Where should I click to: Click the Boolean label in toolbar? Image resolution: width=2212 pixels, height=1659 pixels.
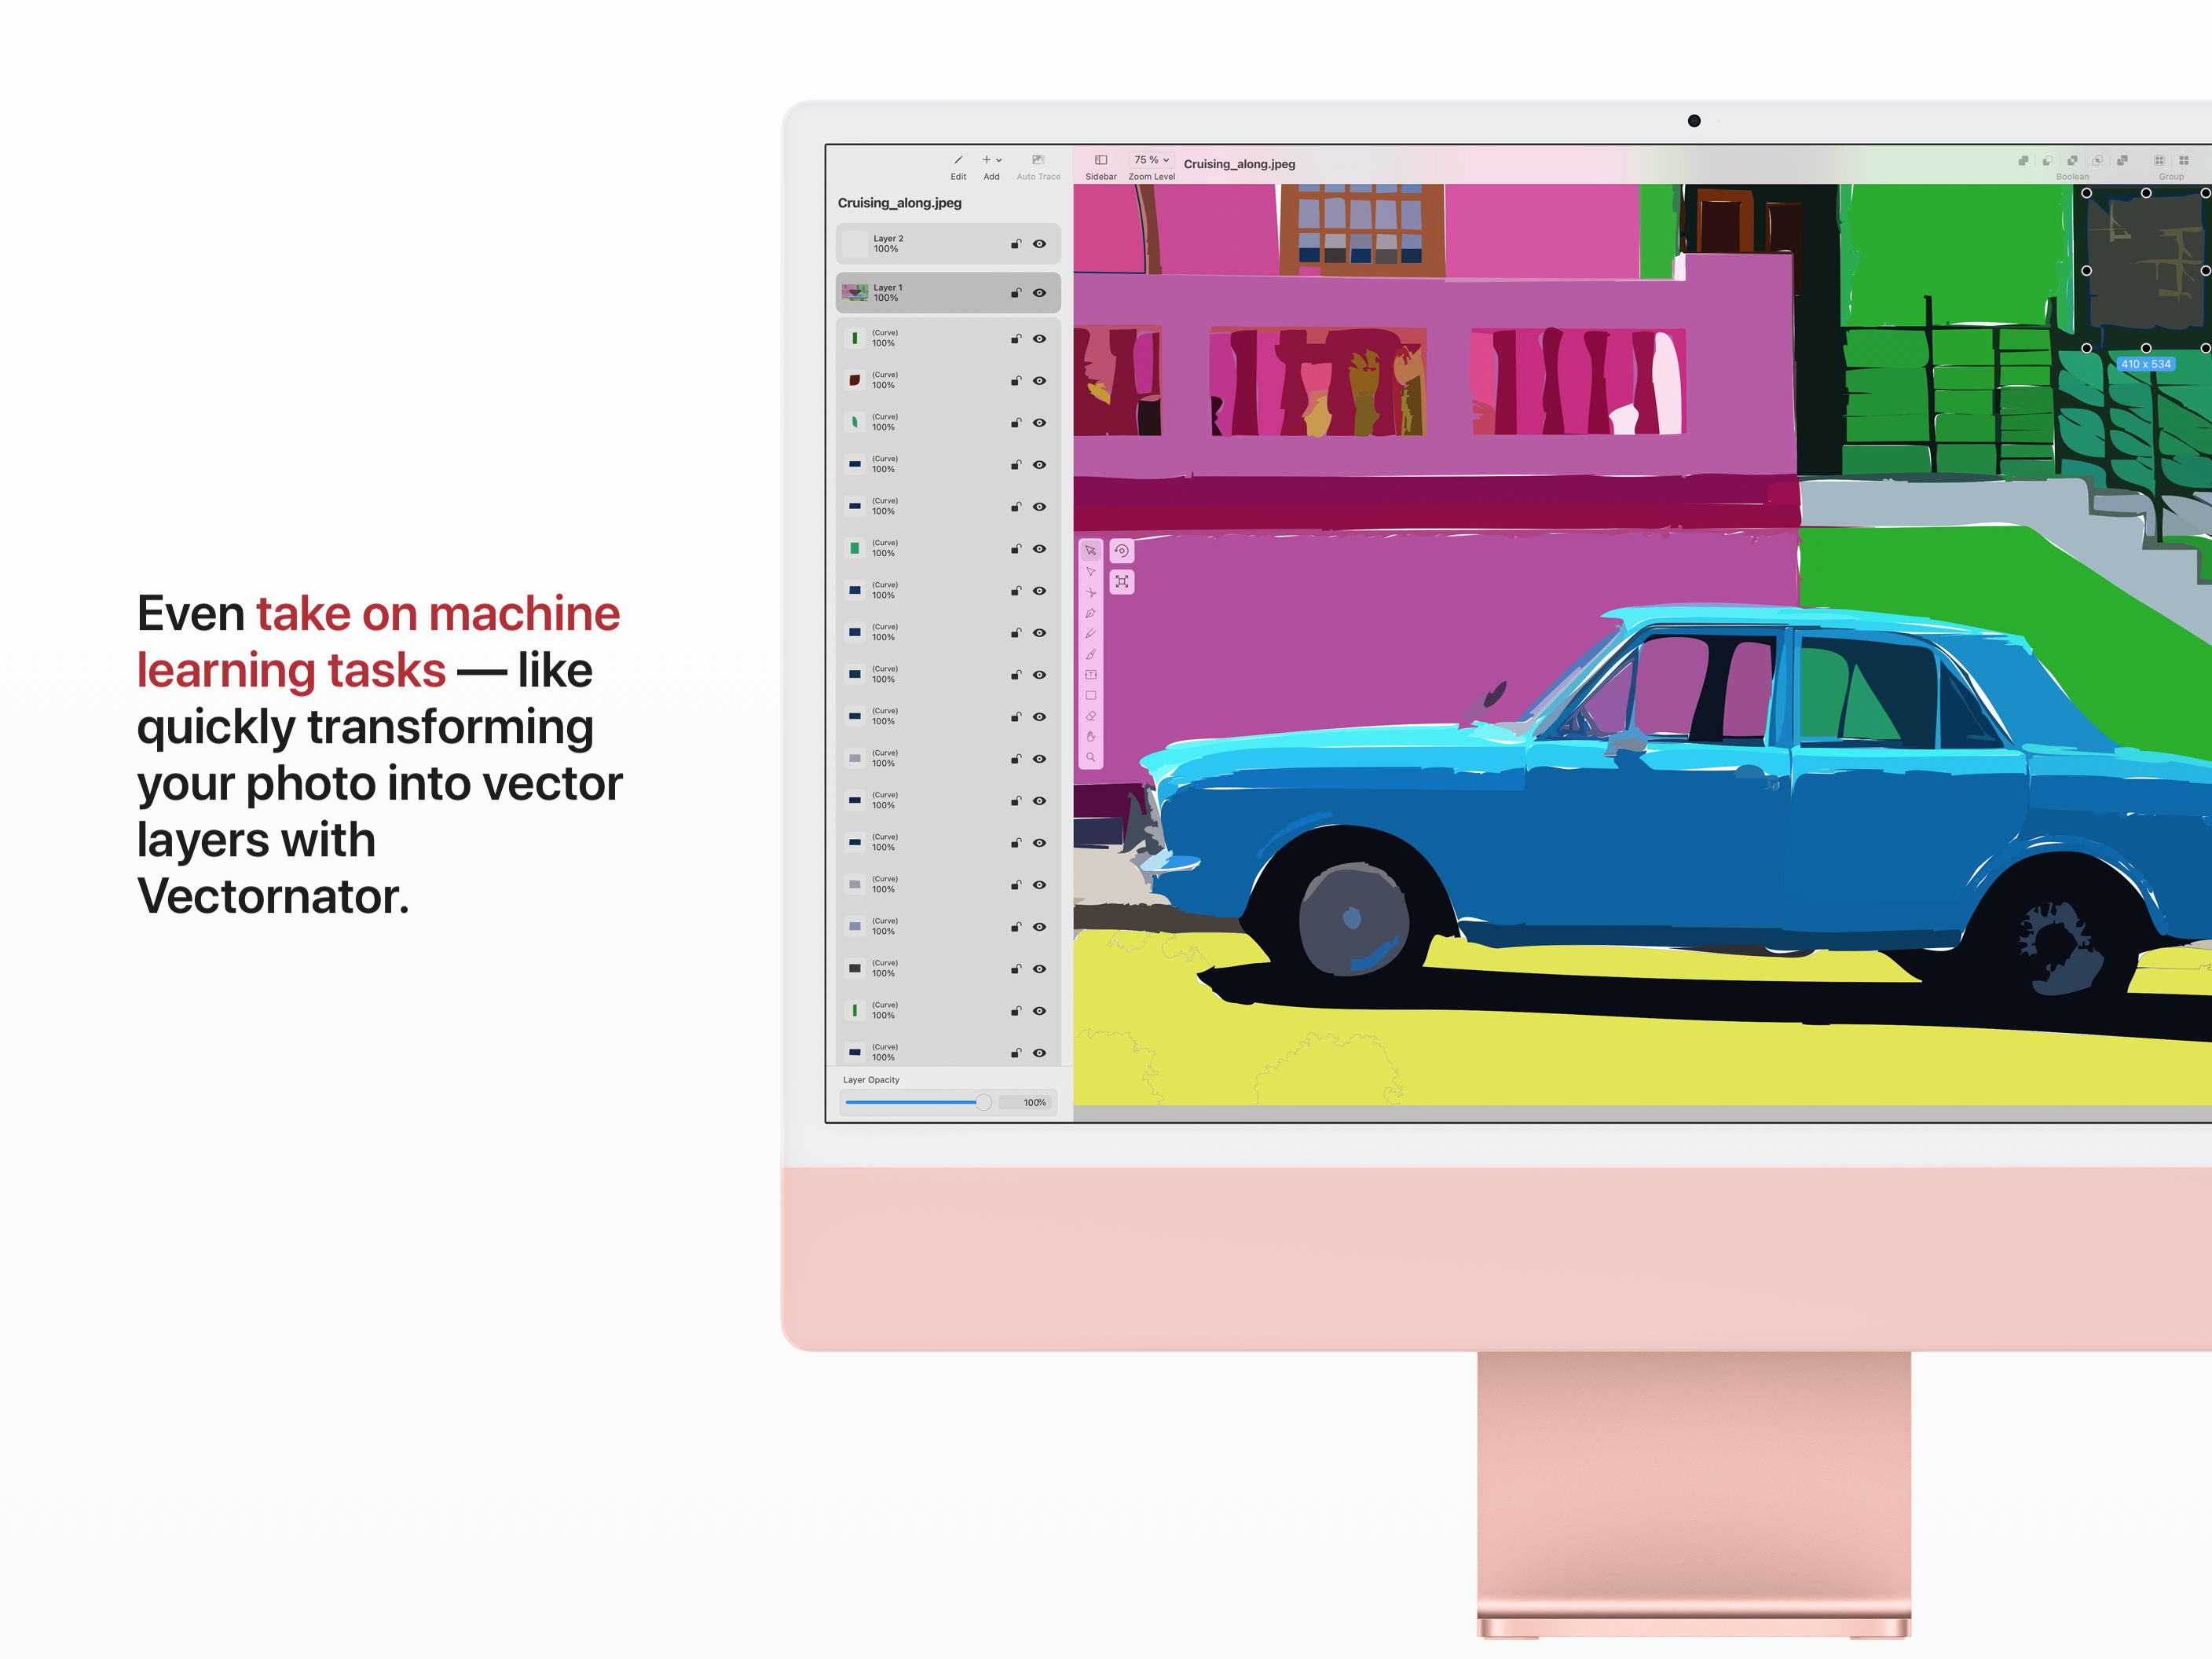[x=2073, y=177]
